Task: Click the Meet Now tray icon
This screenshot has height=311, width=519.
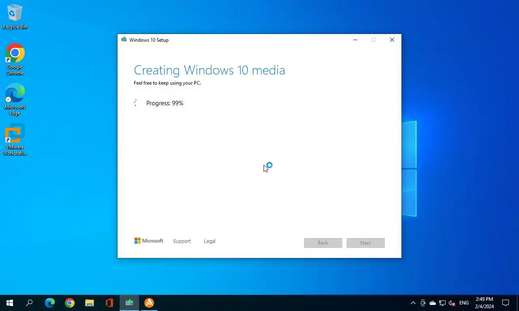Action: point(423,303)
